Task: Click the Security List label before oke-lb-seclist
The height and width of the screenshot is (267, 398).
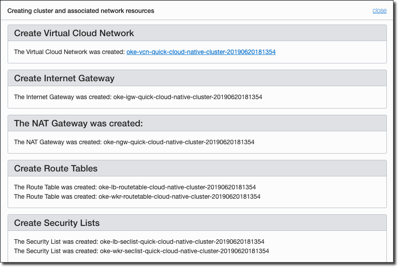Action: (56, 242)
